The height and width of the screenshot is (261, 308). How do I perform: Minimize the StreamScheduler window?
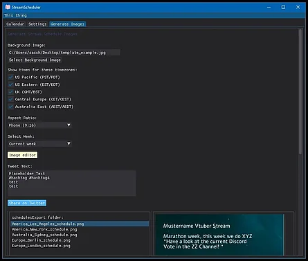[269, 7]
